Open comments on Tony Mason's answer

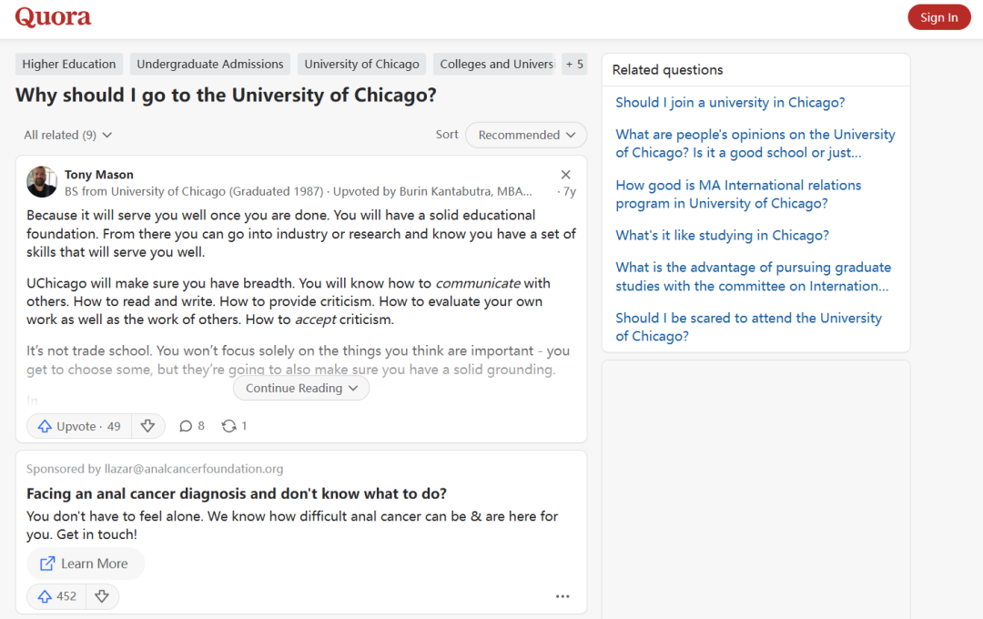pos(191,426)
